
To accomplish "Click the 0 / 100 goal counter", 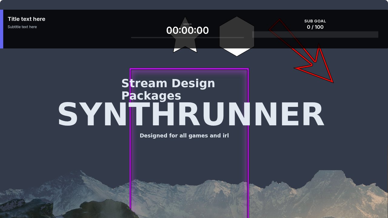I will click(x=315, y=27).
